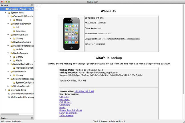Click the horizontal scrollbar in Backups panel
The height and width of the screenshot is (123, 185).
tap(10, 114)
